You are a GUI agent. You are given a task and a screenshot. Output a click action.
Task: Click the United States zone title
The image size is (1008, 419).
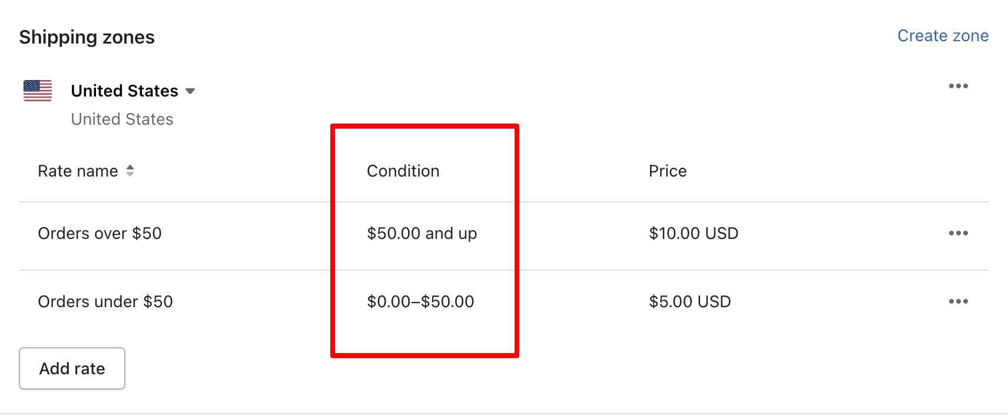tap(124, 91)
